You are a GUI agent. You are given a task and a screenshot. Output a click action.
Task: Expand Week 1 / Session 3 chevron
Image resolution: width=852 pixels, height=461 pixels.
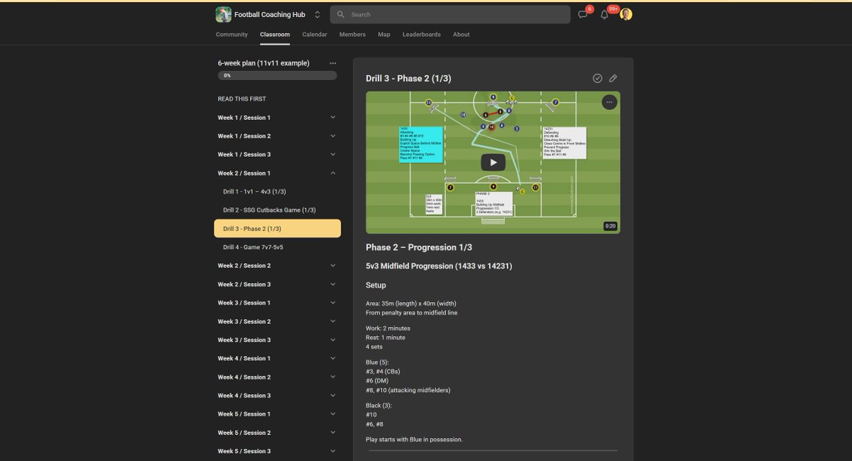click(333, 155)
